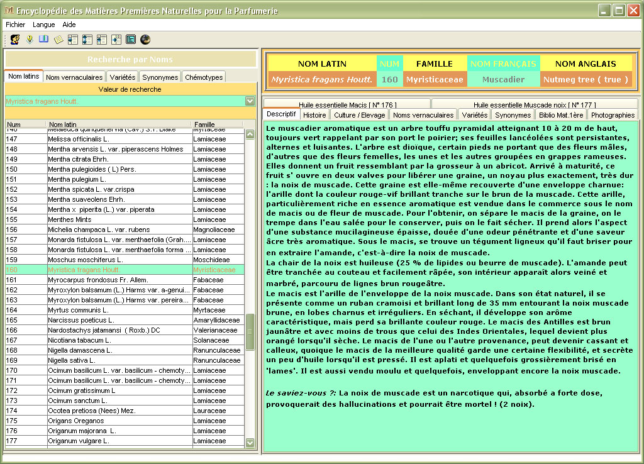This screenshot has height=464, width=644.
Task: Open the Huile essentielle Macis N° 176 tab
Action: point(347,105)
